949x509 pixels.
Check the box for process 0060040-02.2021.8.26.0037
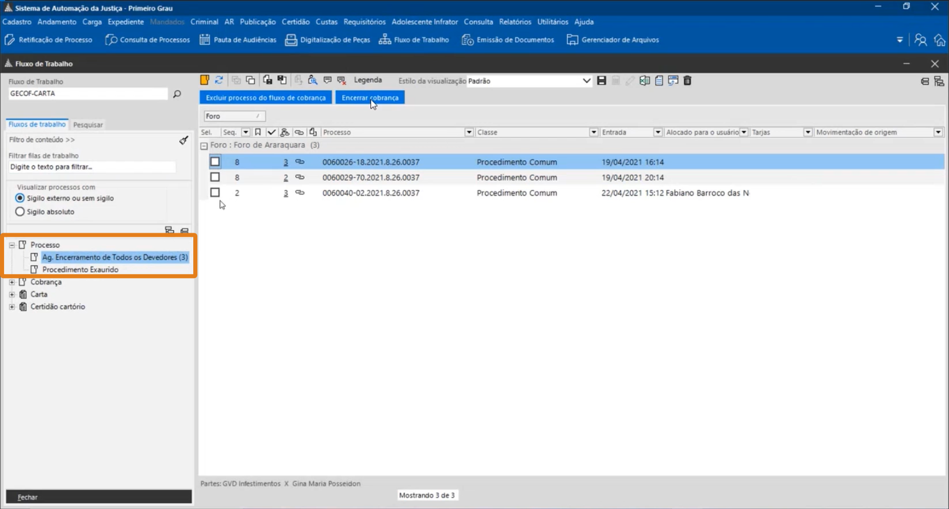[215, 192]
